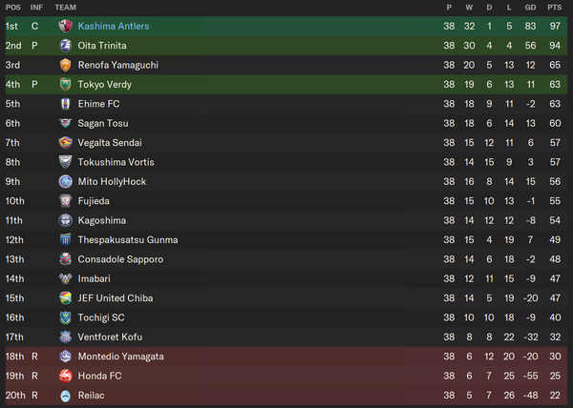
Task: Sort standings by GD column header
Action: coord(530,8)
